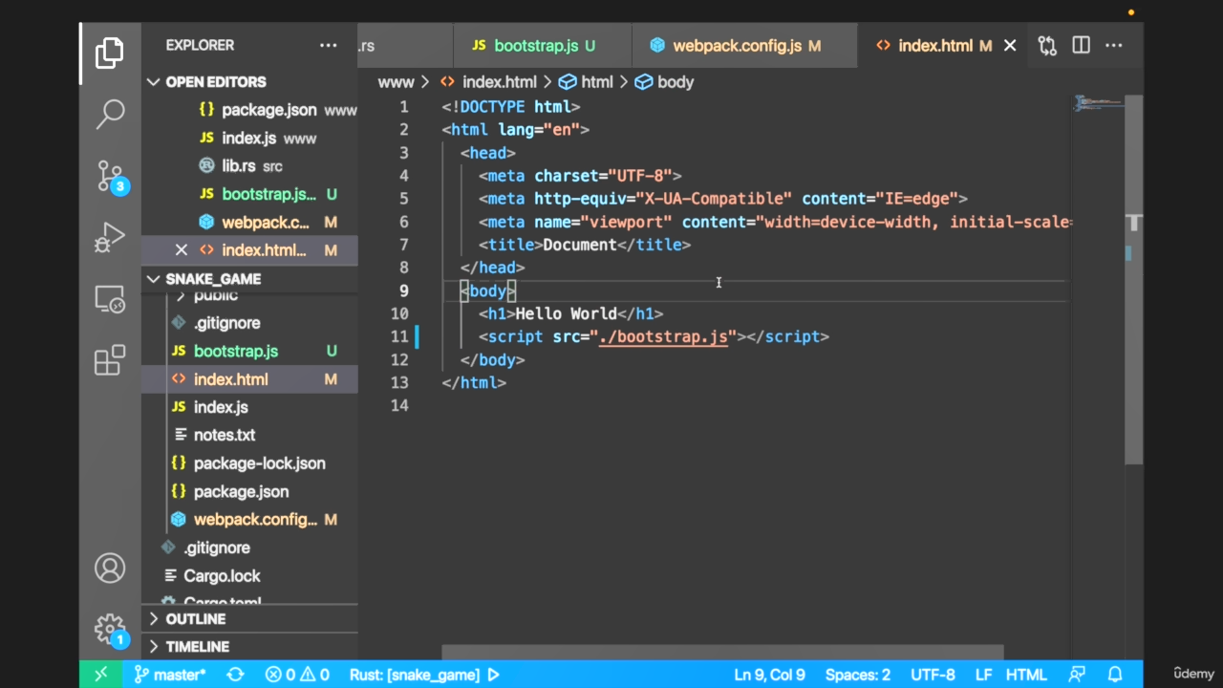Open the Manage settings gear
Viewport: 1223px width, 688px height.
[x=110, y=629]
